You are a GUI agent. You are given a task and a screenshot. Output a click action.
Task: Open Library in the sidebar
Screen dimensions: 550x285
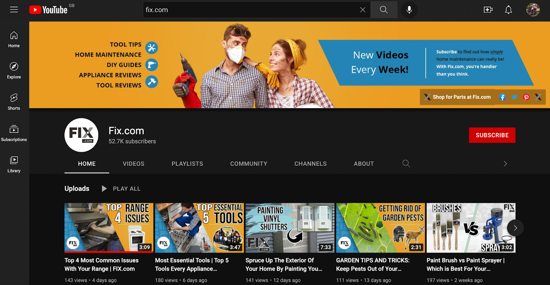14,164
